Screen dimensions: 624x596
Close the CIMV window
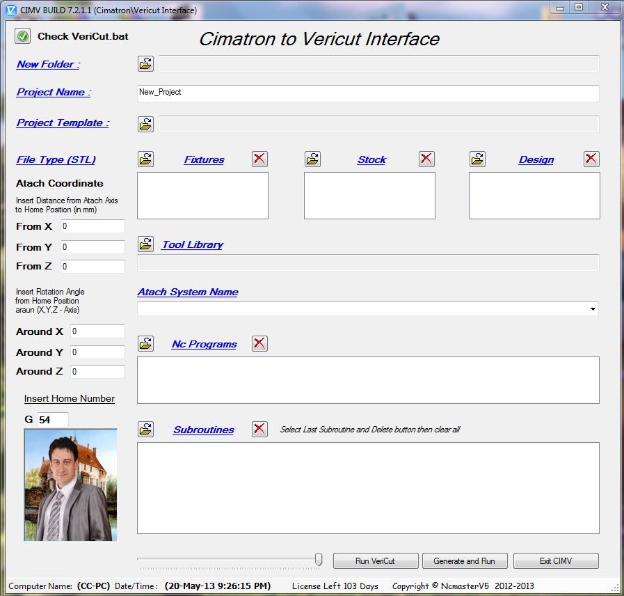click(x=605, y=8)
